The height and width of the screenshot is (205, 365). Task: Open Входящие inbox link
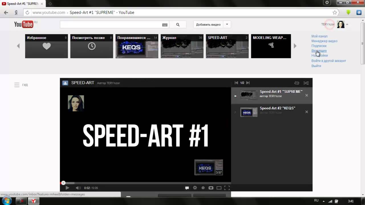point(319,51)
